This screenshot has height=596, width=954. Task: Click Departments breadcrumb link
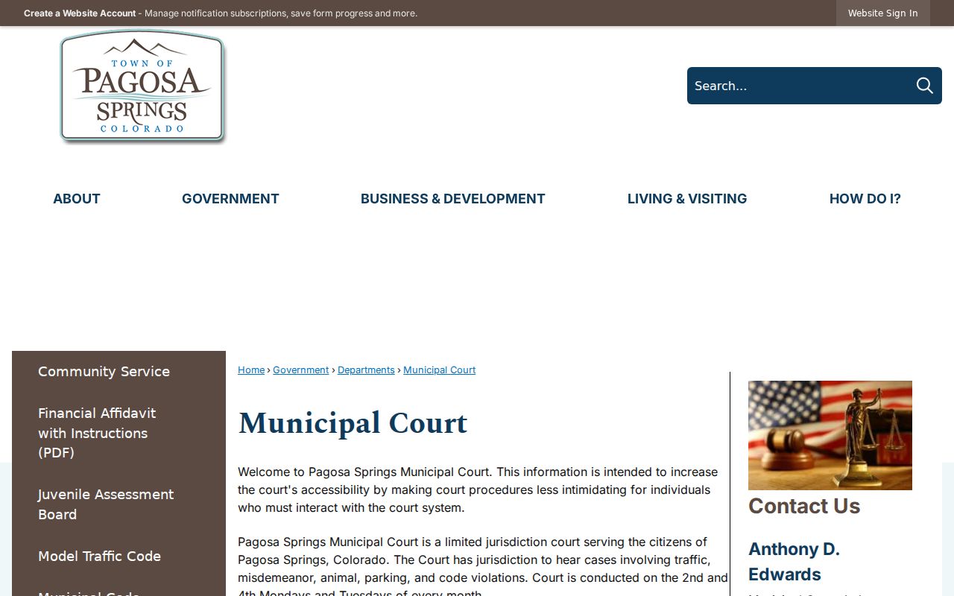point(366,370)
